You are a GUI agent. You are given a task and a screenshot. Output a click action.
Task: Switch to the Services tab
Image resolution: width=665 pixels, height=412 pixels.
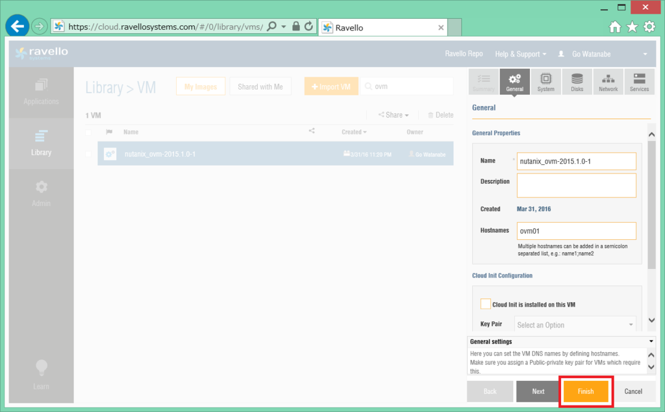pyautogui.click(x=639, y=82)
